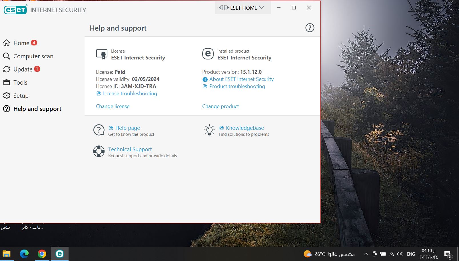Viewport: 459px width, 261px height.
Task: Open the volume control in tray
Action: tap(400, 254)
